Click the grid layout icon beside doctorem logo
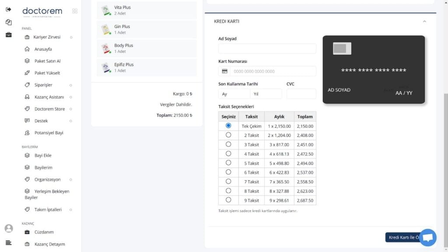The width and height of the screenshot is (448, 252). [x=75, y=11]
